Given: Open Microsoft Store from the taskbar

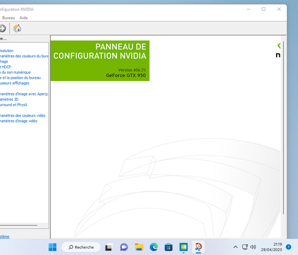Looking at the screenshot, I should (x=169, y=247).
